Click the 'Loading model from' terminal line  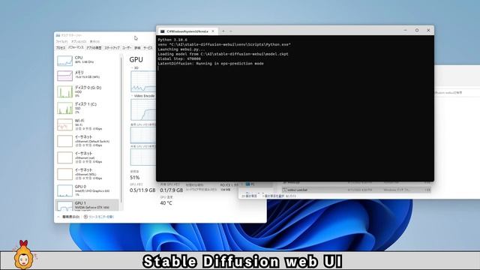223,54
